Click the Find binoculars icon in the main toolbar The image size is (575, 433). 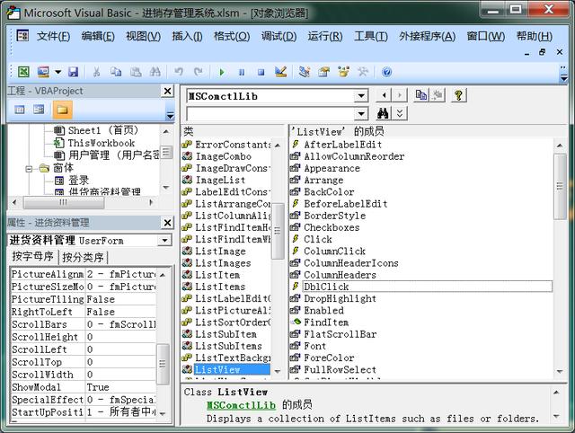point(155,72)
